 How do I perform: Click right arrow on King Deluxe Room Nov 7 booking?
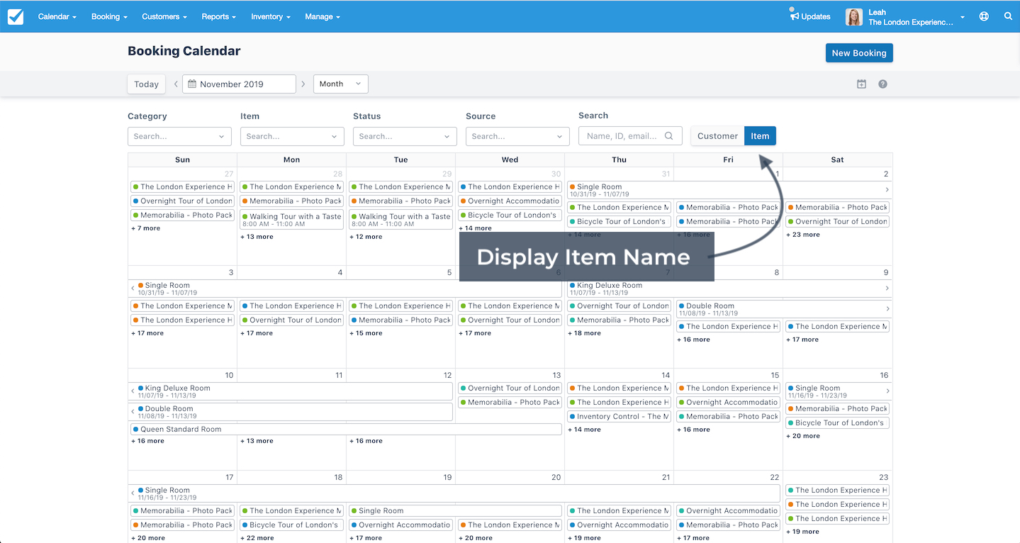pyautogui.click(x=887, y=289)
